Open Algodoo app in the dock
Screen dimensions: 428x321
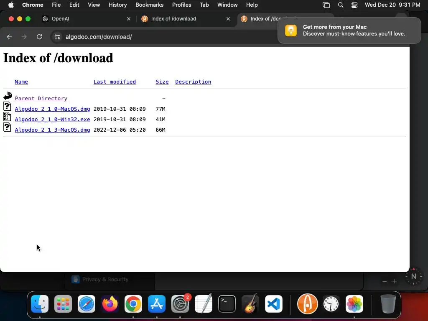coord(307,304)
